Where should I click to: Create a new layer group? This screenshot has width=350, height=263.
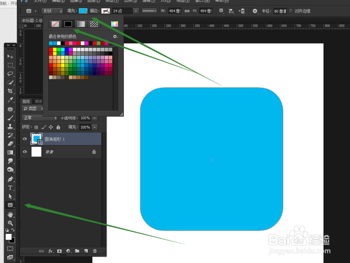tap(77, 251)
